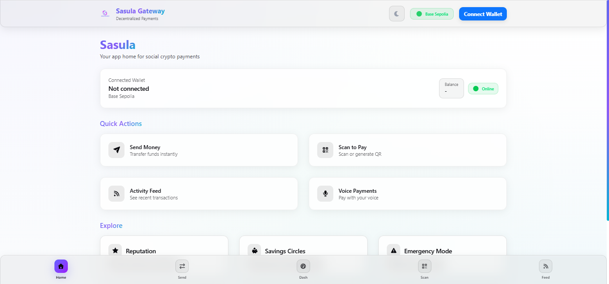Click the Send Money paper plane icon

[116, 150]
